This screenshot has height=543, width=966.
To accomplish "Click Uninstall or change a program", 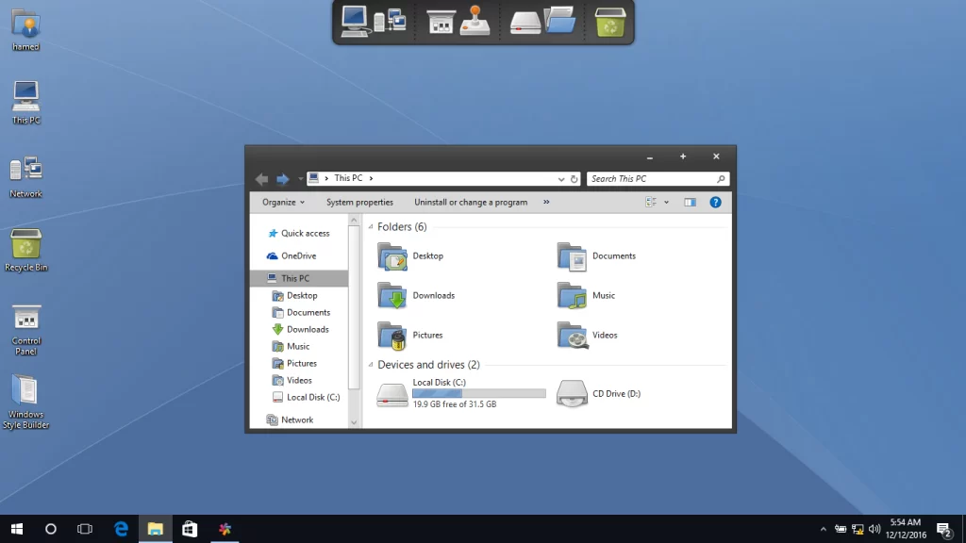I will (471, 202).
